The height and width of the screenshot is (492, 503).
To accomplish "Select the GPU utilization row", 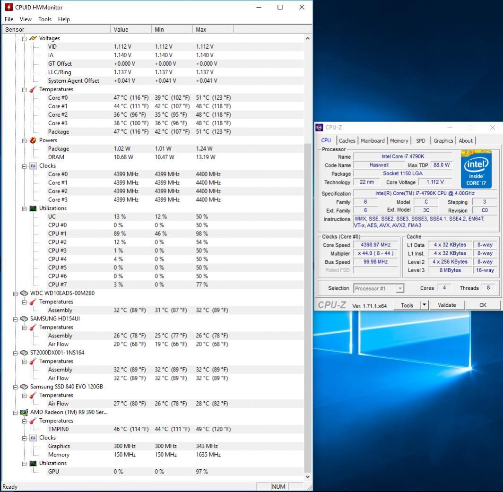I will tap(175, 472).
